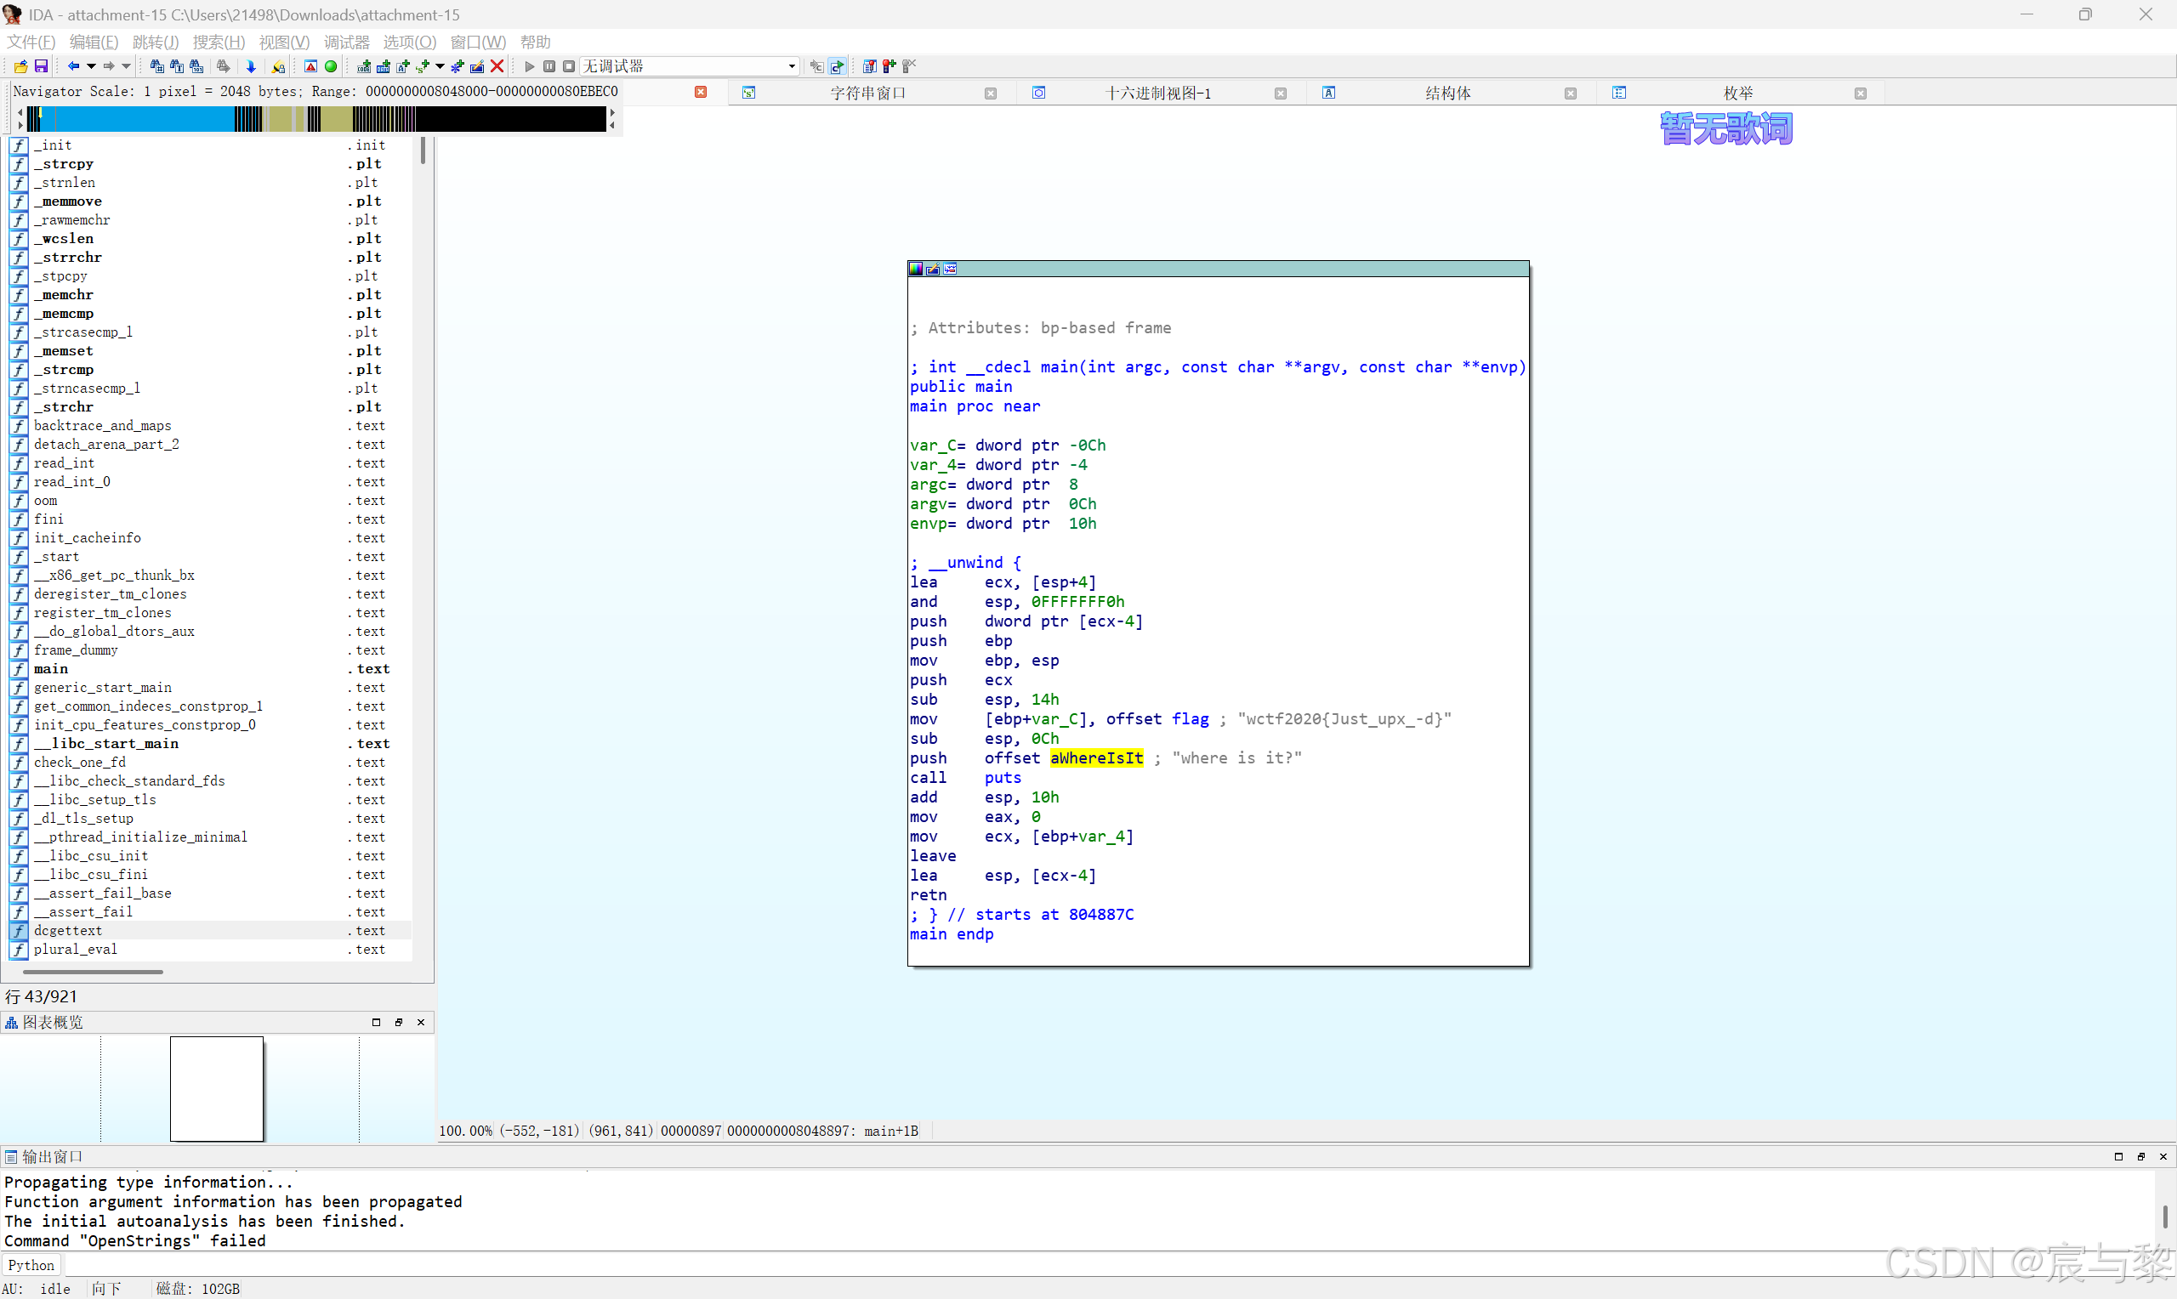Click the red warning triangle icon
The width and height of the screenshot is (2177, 1299).
point(310,66)
